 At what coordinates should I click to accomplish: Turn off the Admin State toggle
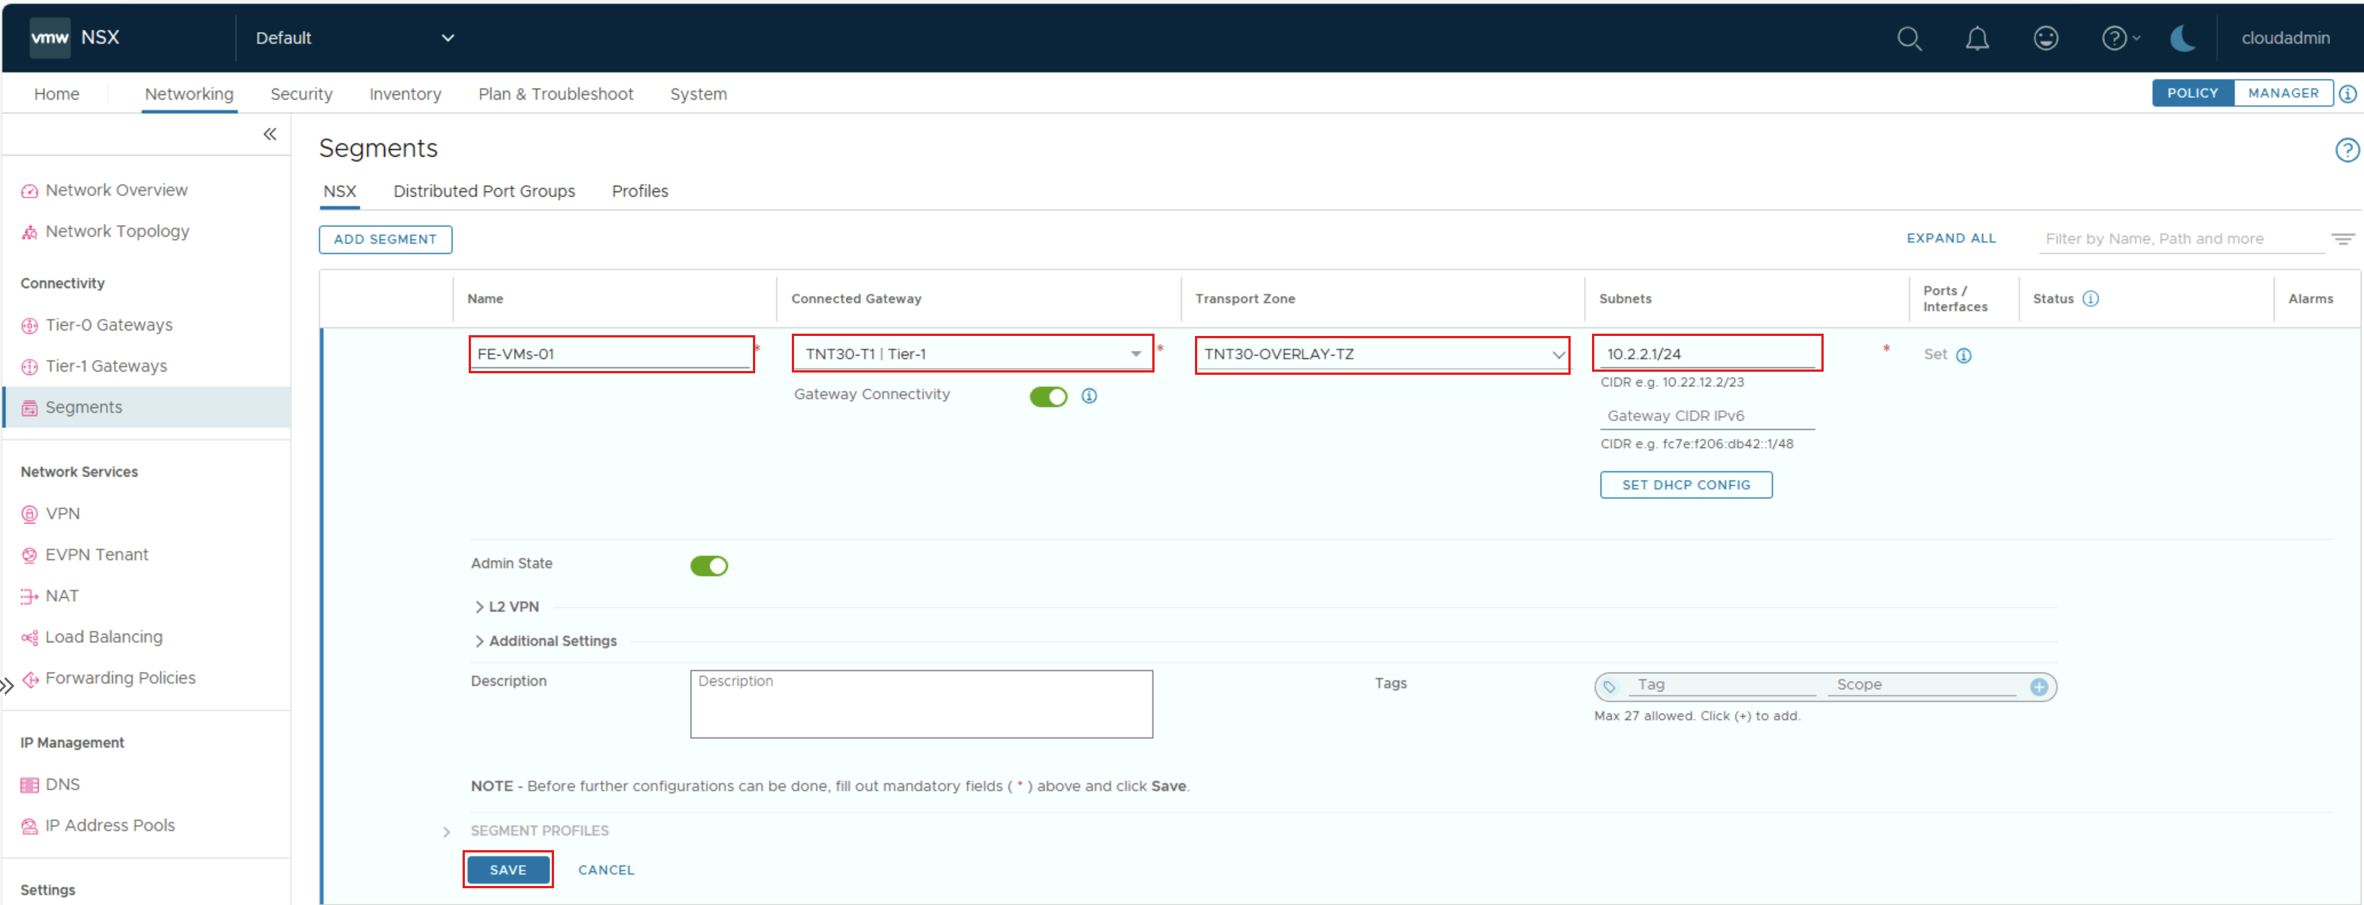click(x=709, y=564)
